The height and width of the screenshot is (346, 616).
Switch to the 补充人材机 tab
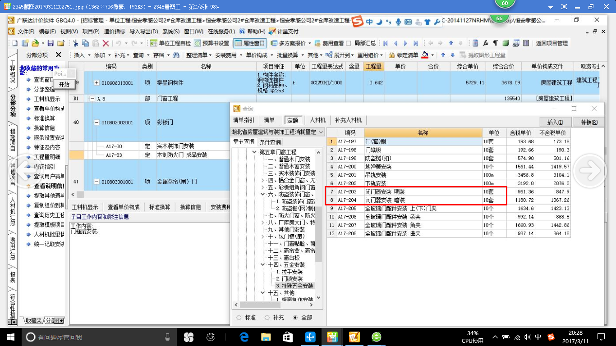(348, 120)
